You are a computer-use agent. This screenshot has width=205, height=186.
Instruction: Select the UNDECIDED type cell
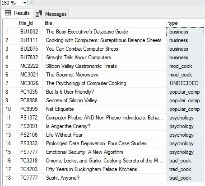[x=185, y=83]
